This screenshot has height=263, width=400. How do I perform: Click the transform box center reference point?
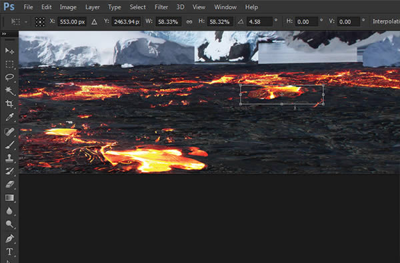282,95
